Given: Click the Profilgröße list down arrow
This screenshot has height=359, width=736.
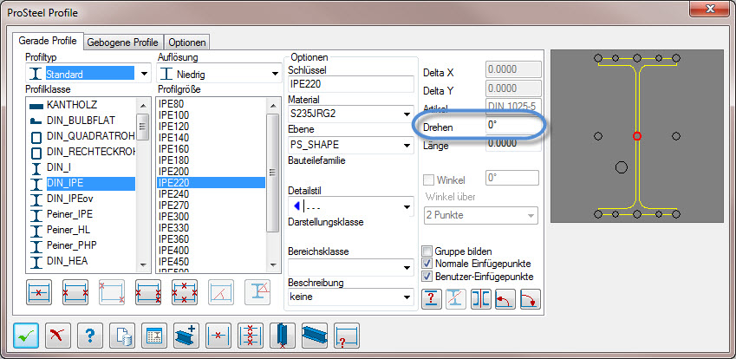Looking at the screenshot, I should [x=273, y=265].
